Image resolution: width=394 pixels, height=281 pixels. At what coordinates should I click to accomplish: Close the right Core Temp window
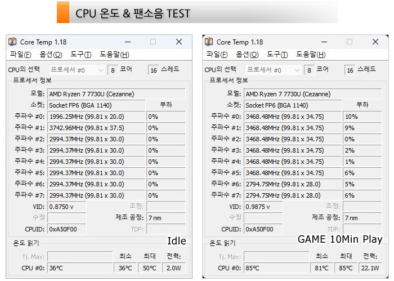[x=375, y=42]
